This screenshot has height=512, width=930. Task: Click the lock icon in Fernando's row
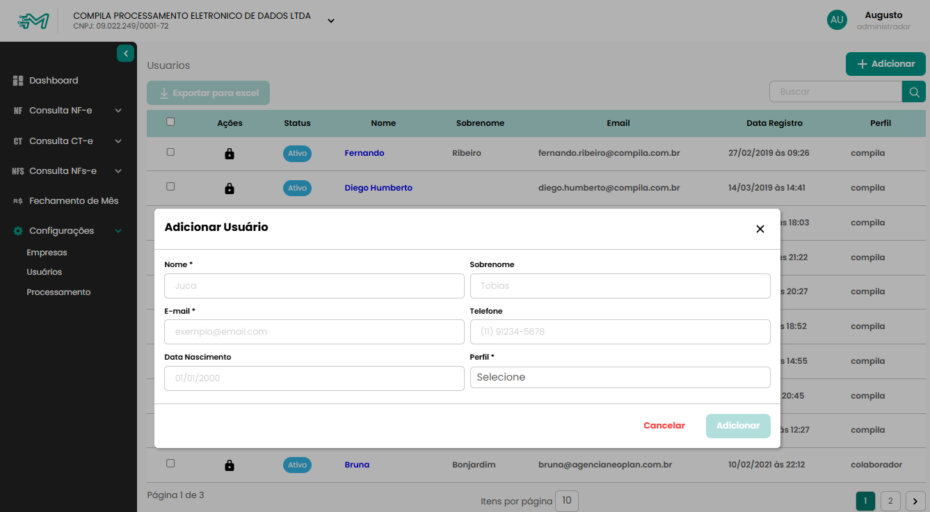coord(230,153)
